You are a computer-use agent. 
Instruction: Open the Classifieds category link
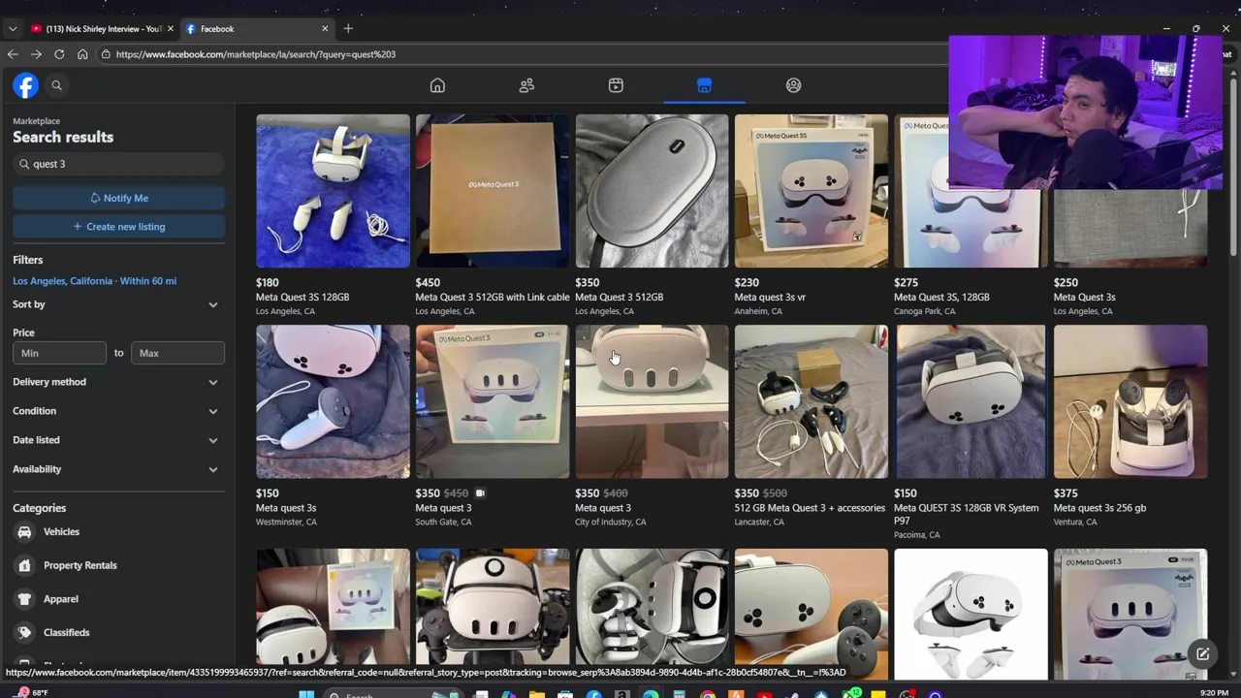(x=66, y=632)
